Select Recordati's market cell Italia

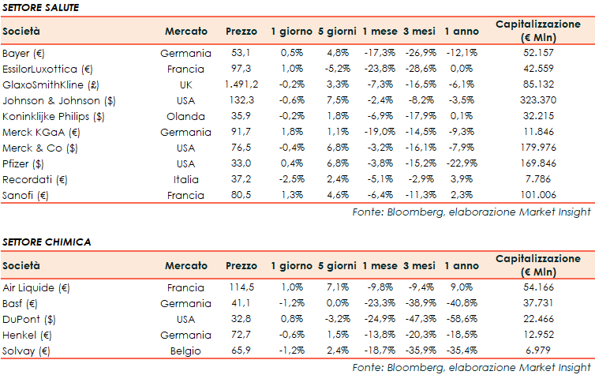pyautogui.click(x=197, y=179)
